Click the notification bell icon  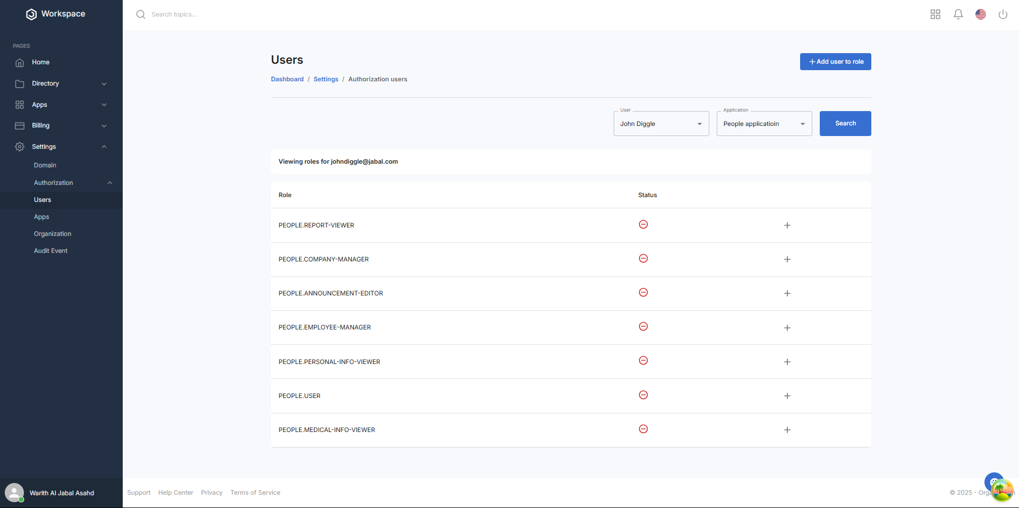click(958, 14)
